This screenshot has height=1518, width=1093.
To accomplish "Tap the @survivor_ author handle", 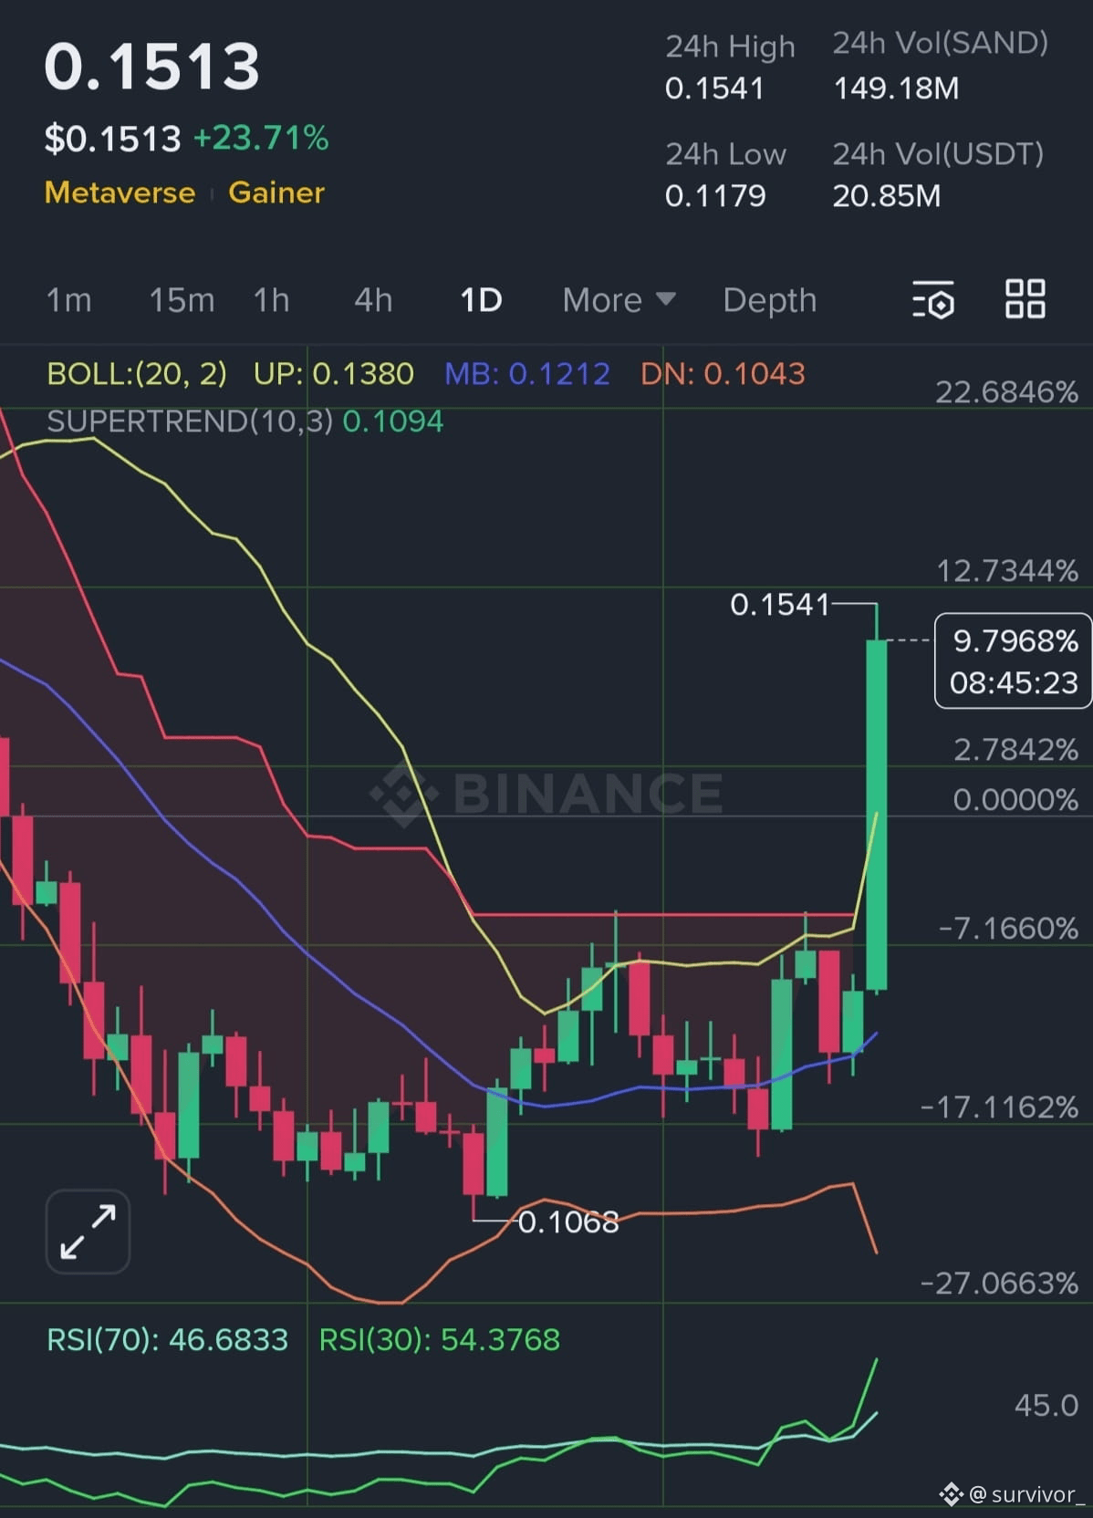I will pyautogui.click(x=1027, y=1494).
